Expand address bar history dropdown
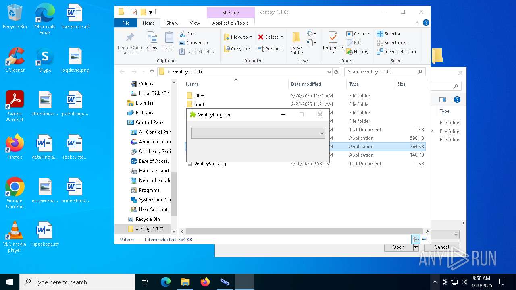This screenshot has height=290, width=516. tap(329, 72)
